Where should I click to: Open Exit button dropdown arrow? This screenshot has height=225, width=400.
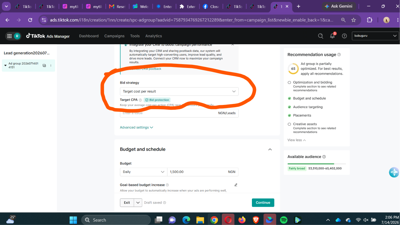138,203
